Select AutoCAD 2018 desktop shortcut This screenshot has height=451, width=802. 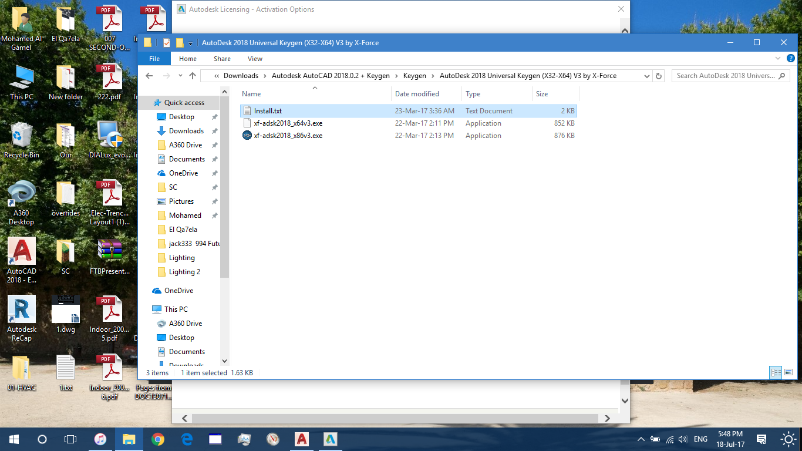(22, 260)
